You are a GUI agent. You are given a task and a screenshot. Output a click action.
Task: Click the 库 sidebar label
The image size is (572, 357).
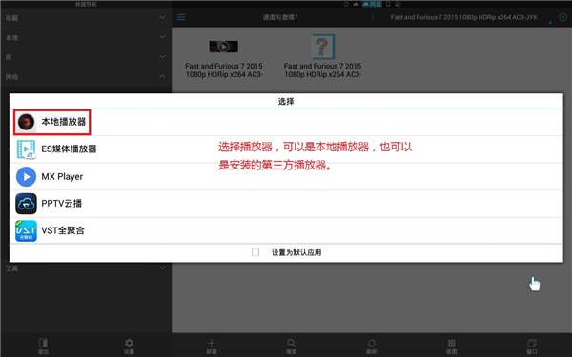[x=9, y=57]
